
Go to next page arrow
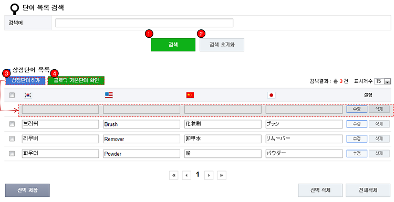pos(209,175)
